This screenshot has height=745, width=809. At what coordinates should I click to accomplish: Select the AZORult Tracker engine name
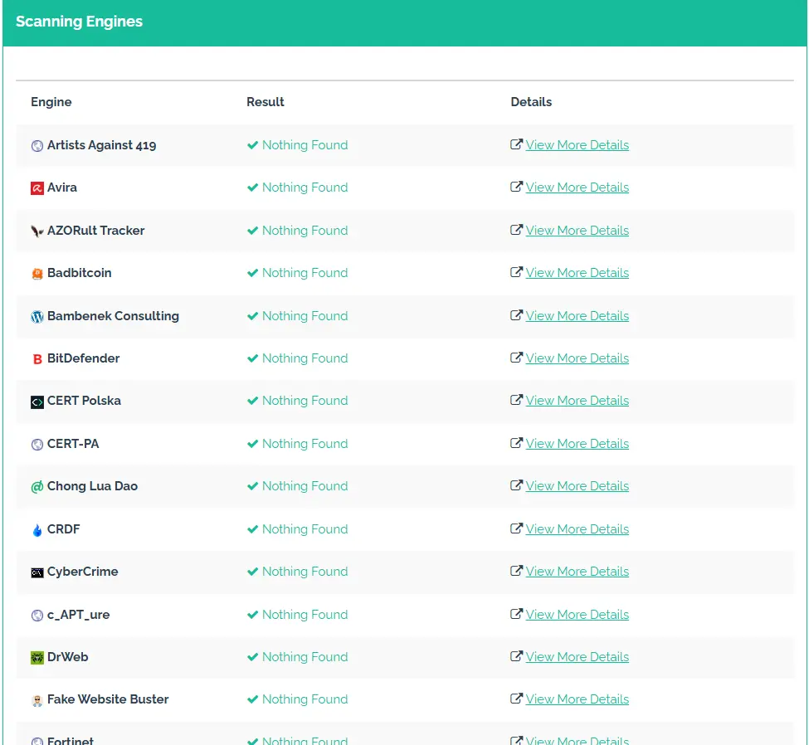pos(96,231)
